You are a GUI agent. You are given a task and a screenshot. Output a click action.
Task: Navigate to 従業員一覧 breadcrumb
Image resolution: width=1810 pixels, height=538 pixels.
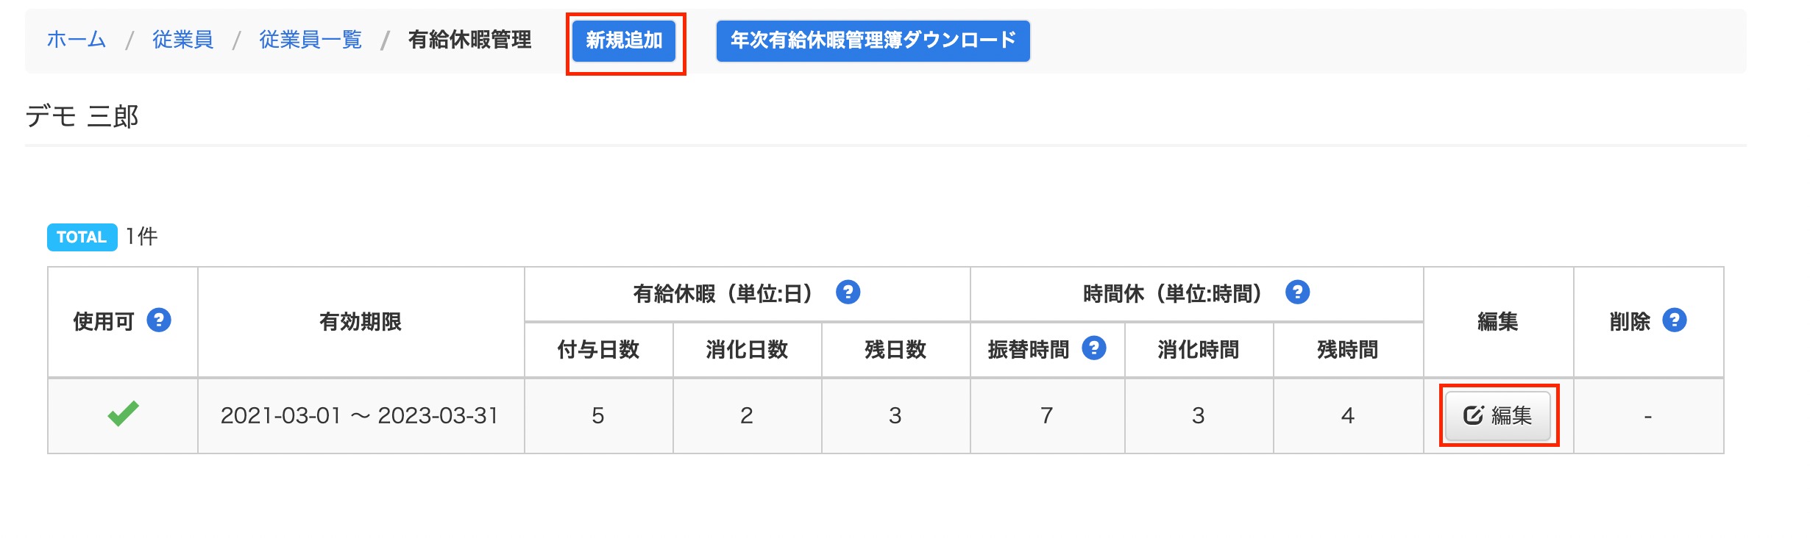point(310,40)
